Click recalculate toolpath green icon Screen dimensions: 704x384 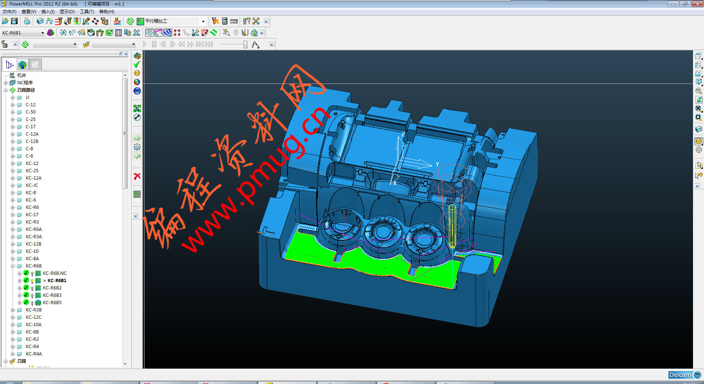click(x=109, y=33)
